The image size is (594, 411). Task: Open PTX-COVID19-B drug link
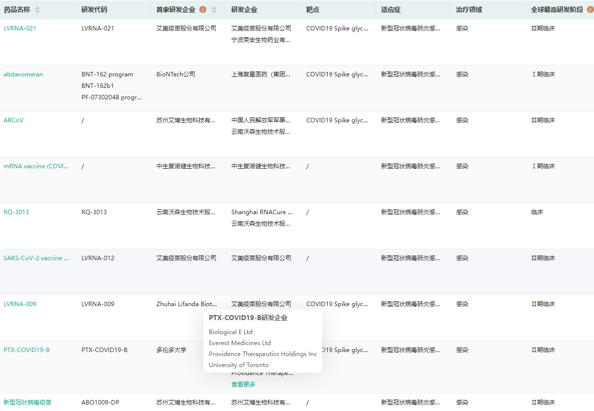pyautogui.click(x=26, y=350)
